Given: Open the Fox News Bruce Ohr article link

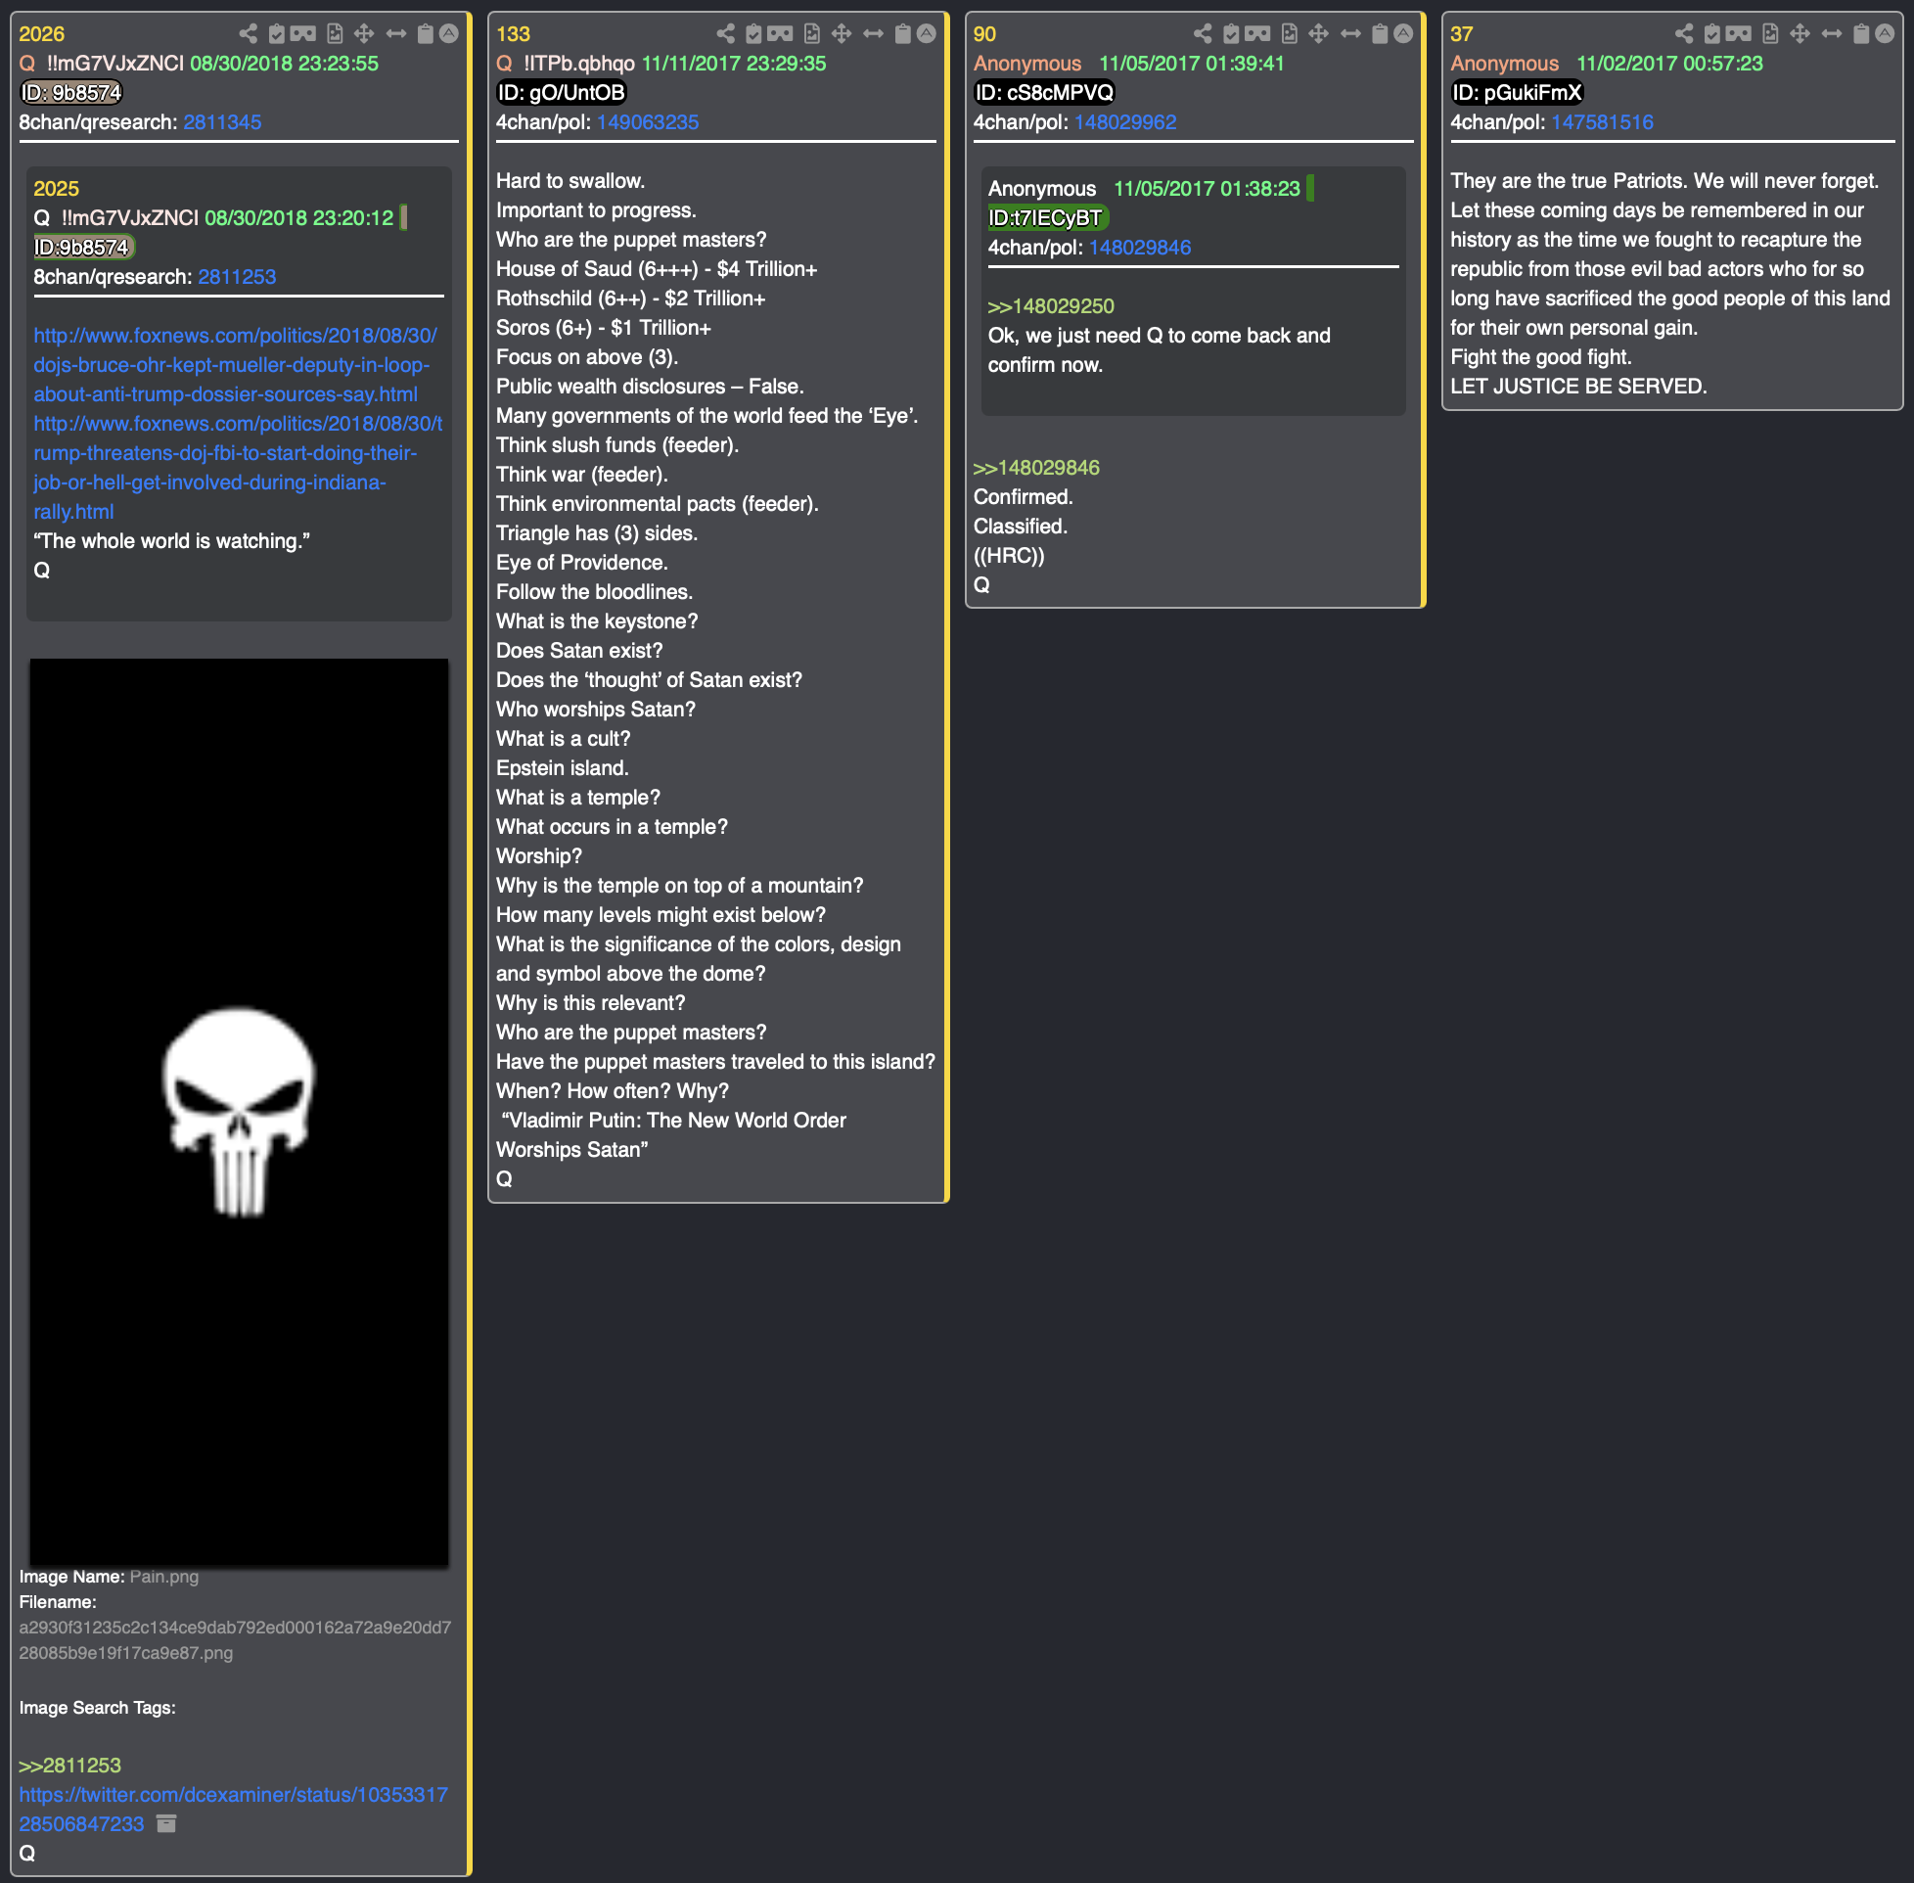Looking at the screenshot, I should point(234,364).
